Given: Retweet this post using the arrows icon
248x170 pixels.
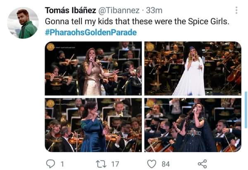Looking at the screenshot, I should pyautogui.click(x=101, y=164).
